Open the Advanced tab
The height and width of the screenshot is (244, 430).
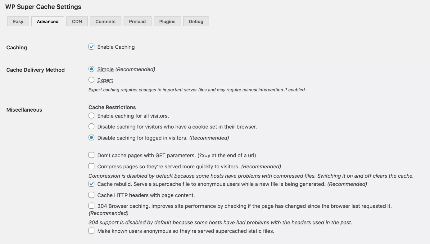(48, 21)
